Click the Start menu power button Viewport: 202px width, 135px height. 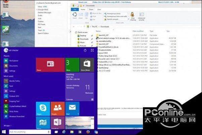[85, 50]
